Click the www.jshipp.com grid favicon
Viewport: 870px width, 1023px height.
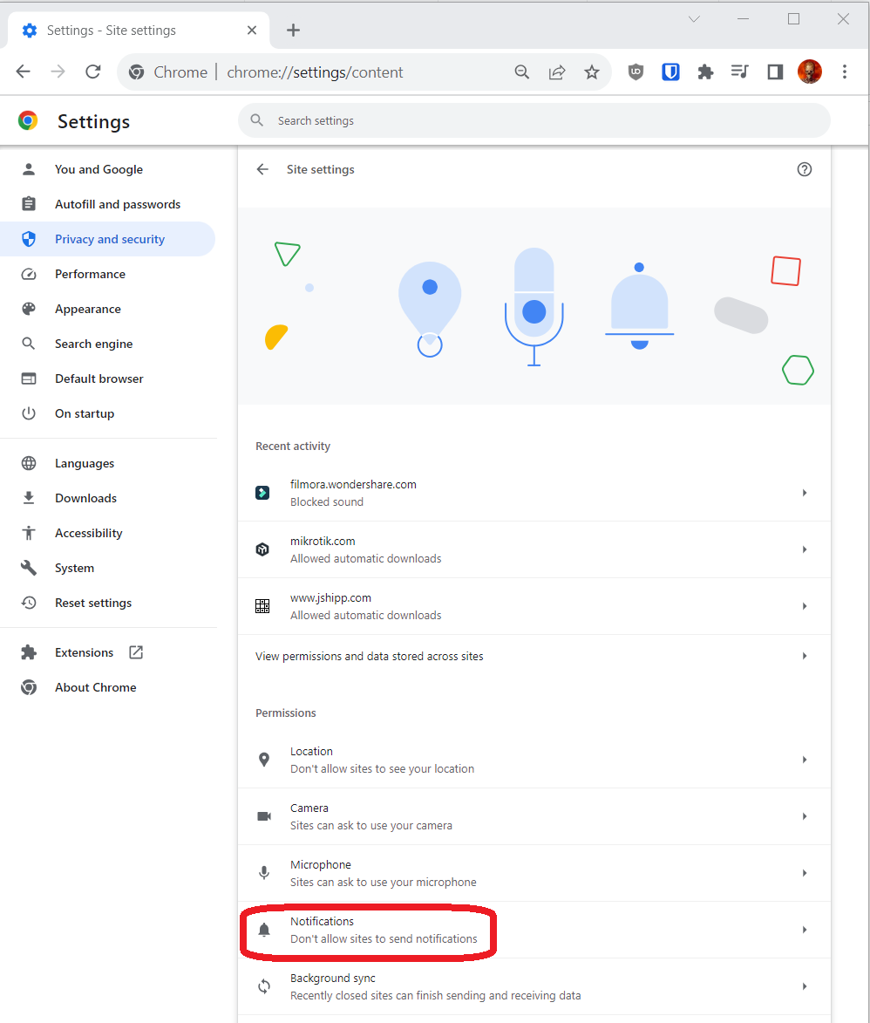click(x=262, y=606)
